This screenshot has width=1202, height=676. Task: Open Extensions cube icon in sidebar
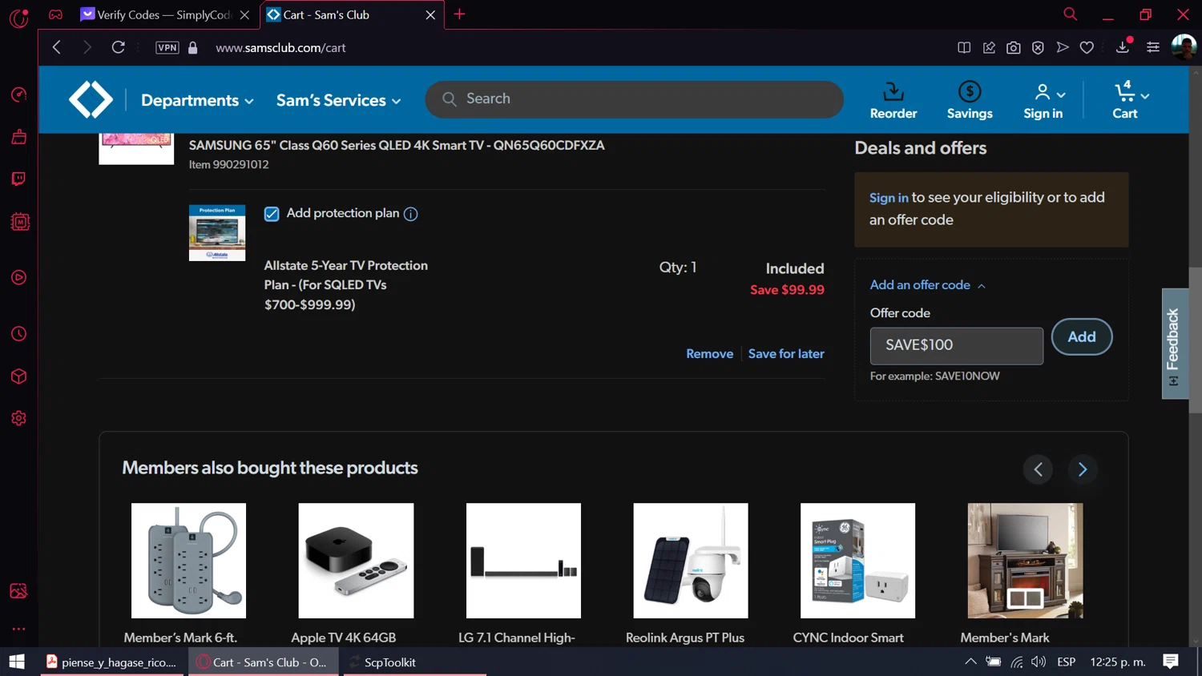pyautogui.click(x=18, y=376)
